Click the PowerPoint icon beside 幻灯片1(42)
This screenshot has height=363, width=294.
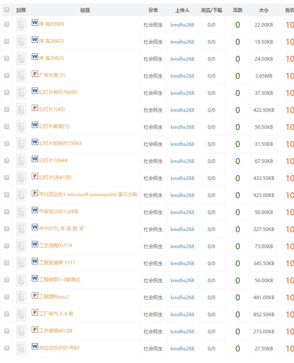[x=35, y=108]
